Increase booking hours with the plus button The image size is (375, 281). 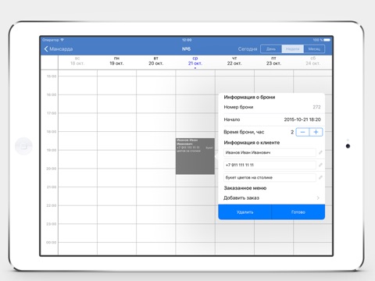[x=316, y=132]
